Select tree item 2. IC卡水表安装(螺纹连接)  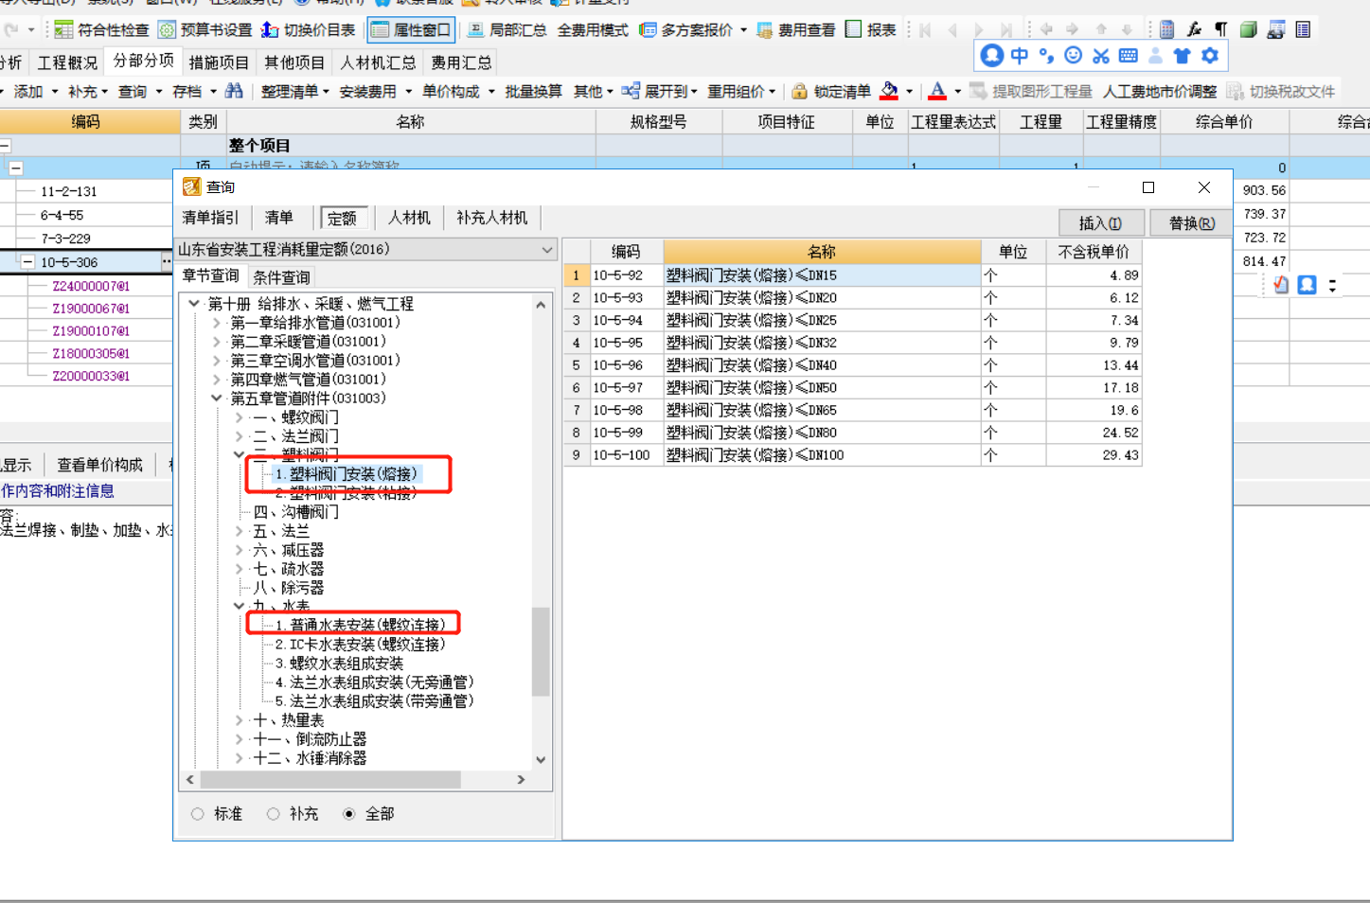pos(359,645)
